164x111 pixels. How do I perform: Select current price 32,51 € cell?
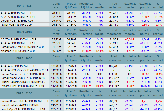pos(56,17)
